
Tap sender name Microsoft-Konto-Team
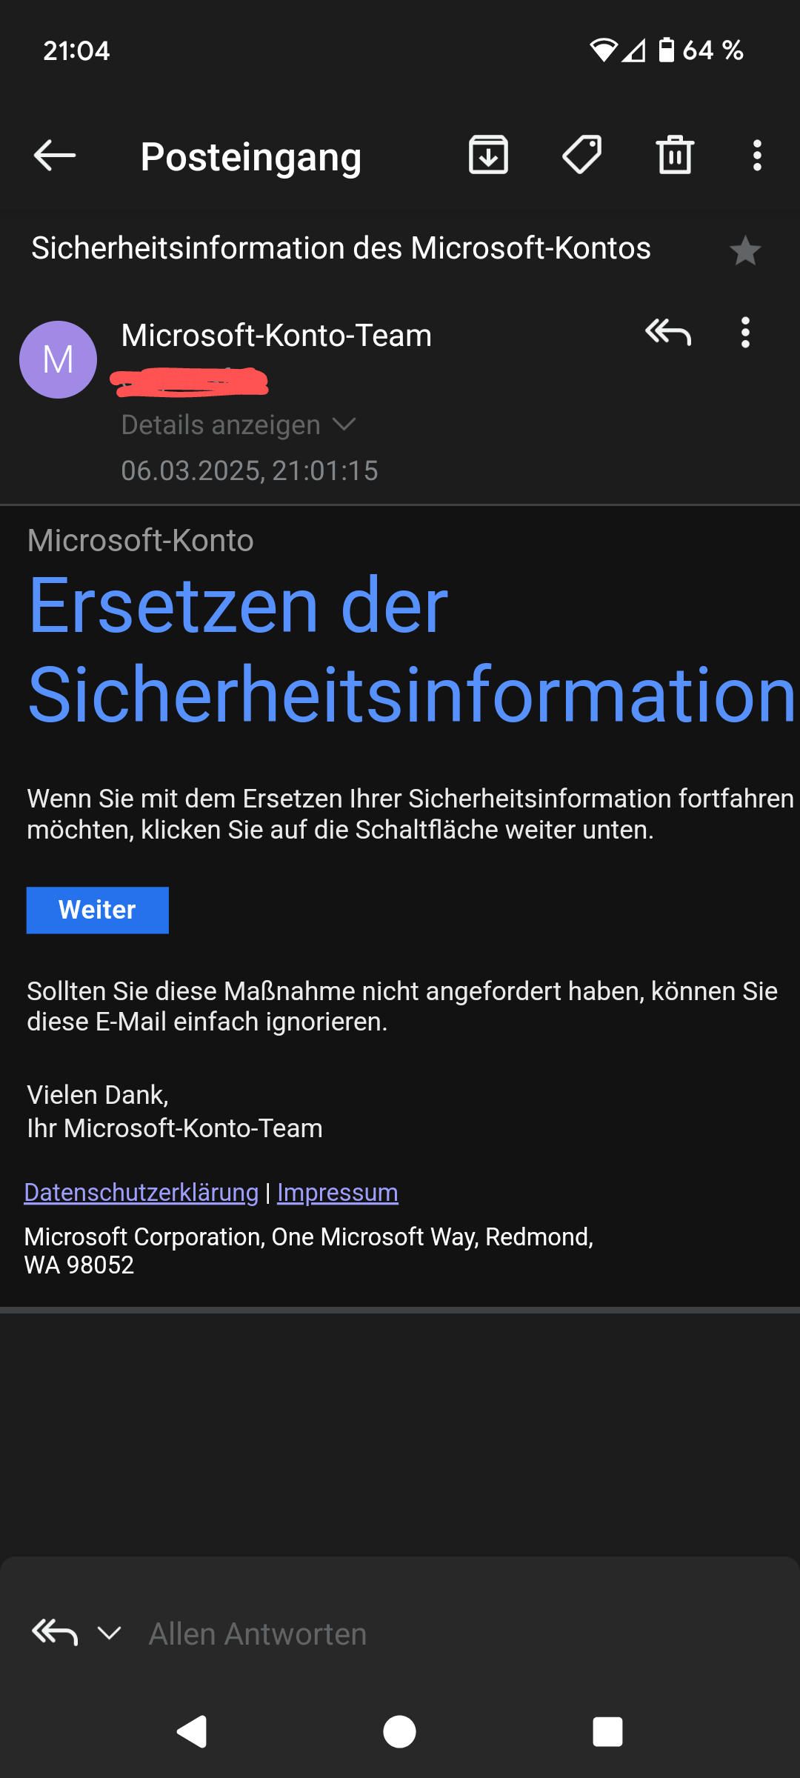click(x=276, y=336)
